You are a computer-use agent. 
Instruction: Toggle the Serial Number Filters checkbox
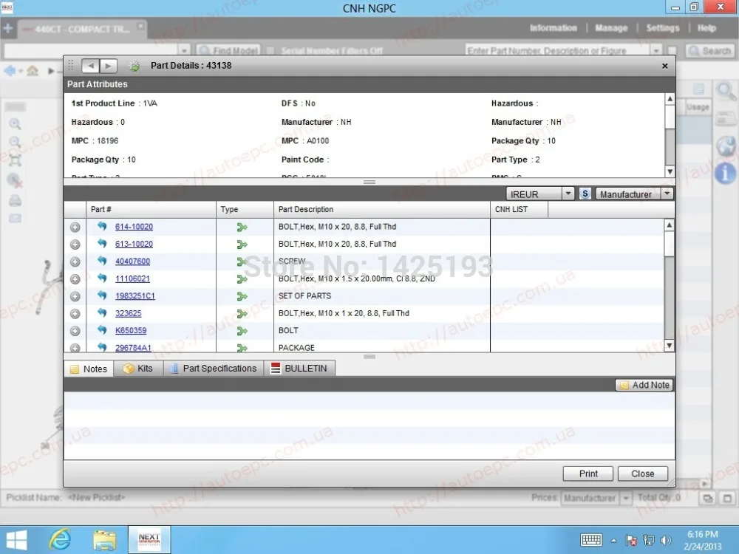[x=270, y=51]
